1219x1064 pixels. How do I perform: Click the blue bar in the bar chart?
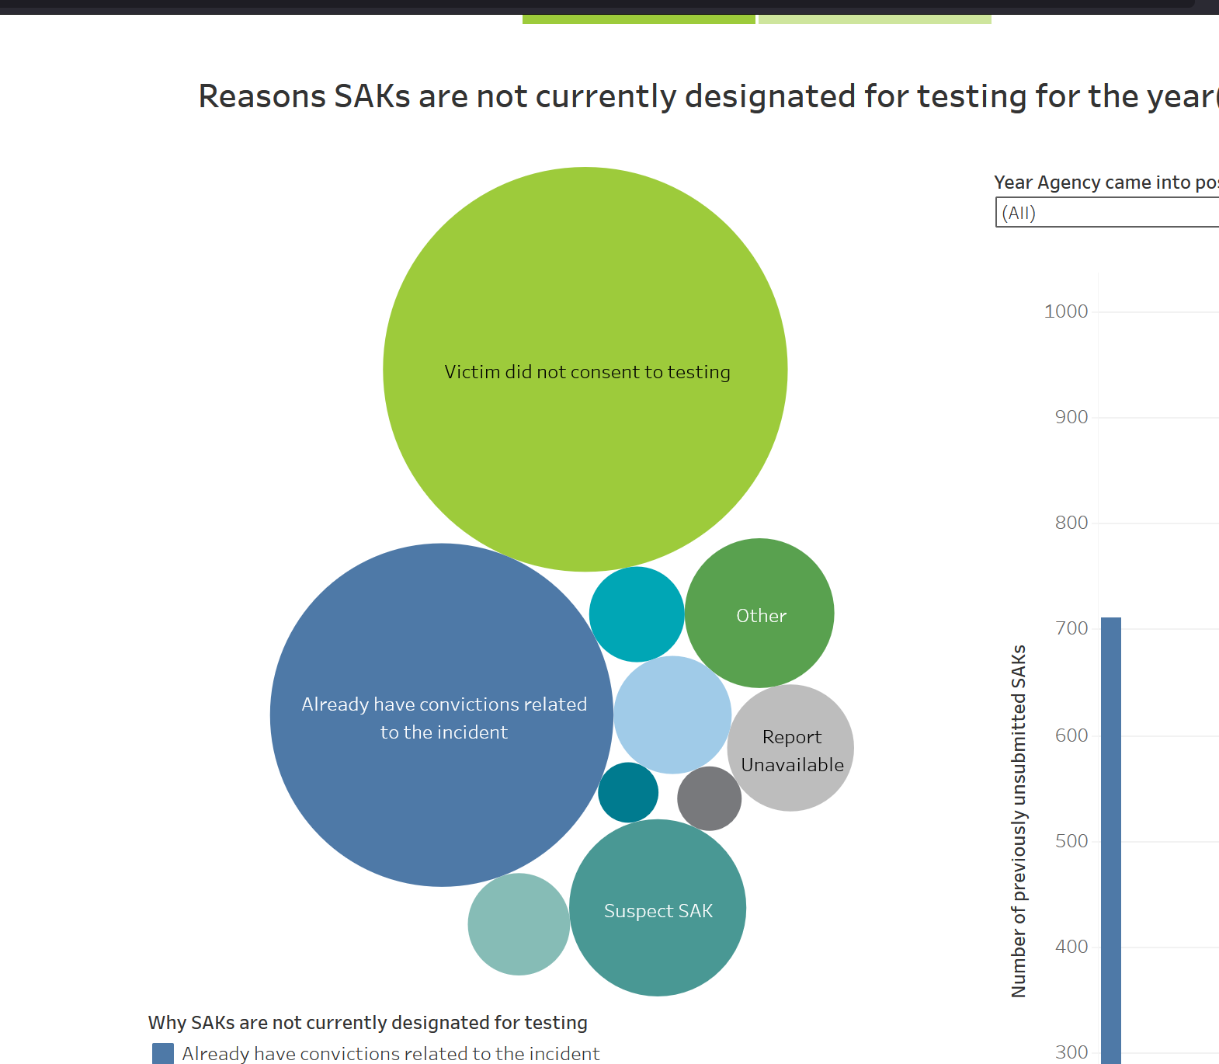[x=1111, y=839]
